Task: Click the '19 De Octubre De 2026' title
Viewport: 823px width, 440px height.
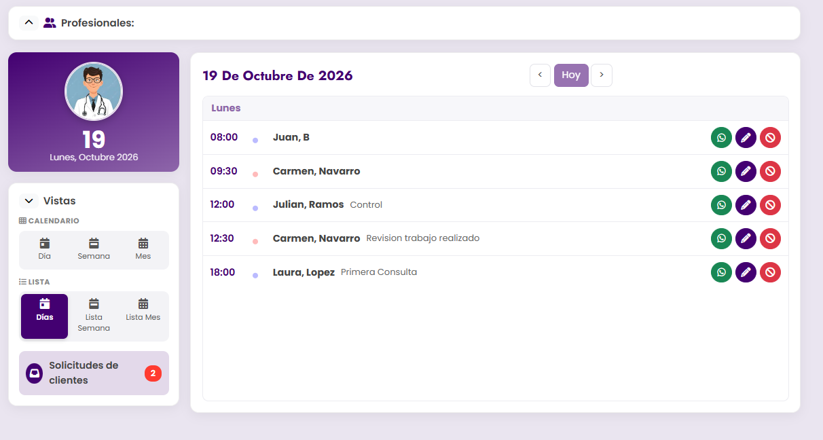Action: [x=278, y=75]
